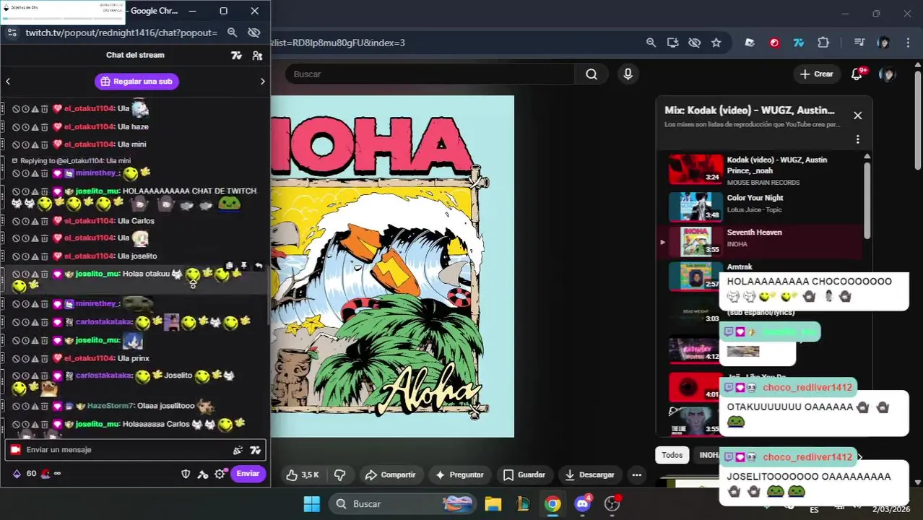923x520 pixels.
Task: Click the Descargar button
Action: pos(589,475)
